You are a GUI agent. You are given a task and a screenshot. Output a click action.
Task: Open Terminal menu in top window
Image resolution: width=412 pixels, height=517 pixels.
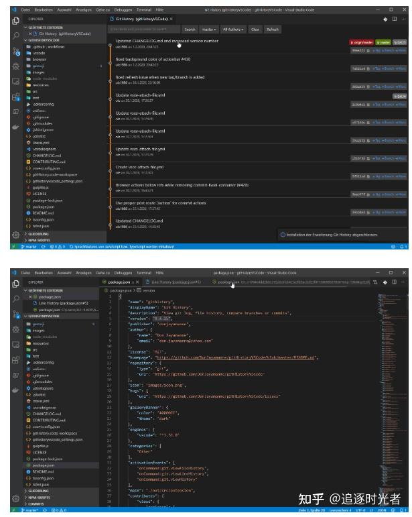(x=144, y=10)
